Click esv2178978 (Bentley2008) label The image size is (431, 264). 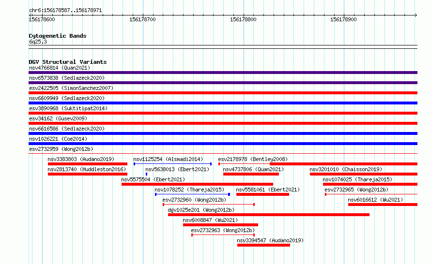coord(253,159)
